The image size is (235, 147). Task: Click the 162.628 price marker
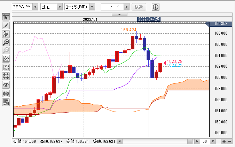174,61
